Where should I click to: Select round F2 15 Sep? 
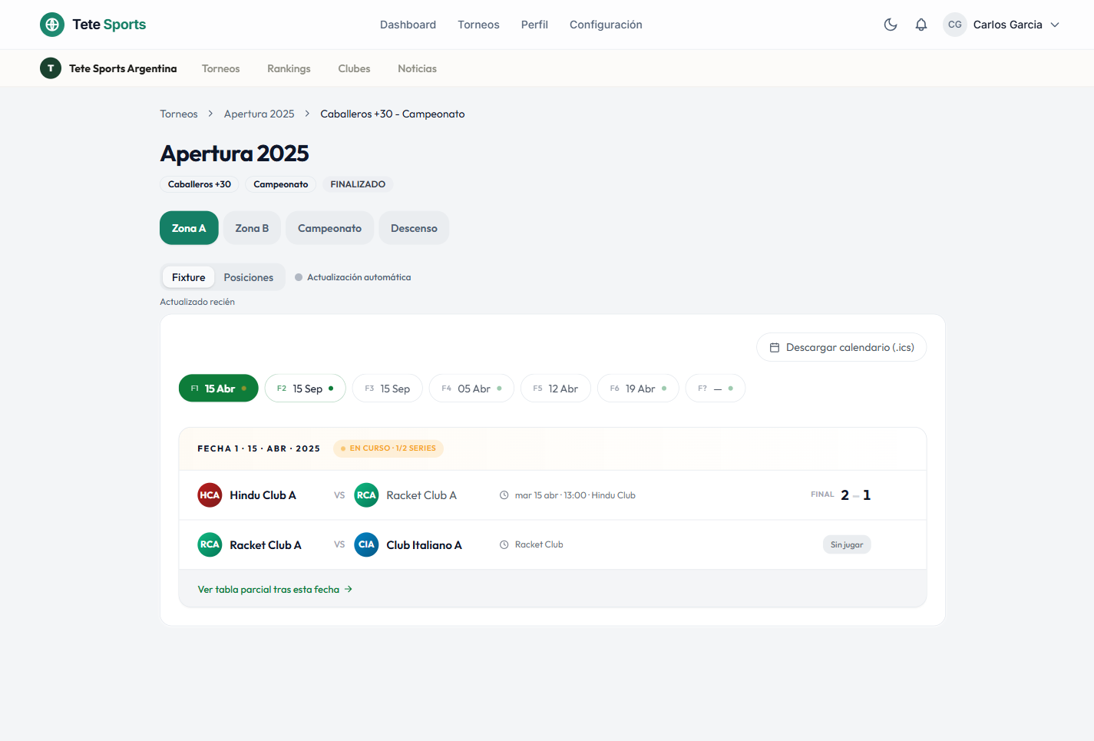(306, 389)
